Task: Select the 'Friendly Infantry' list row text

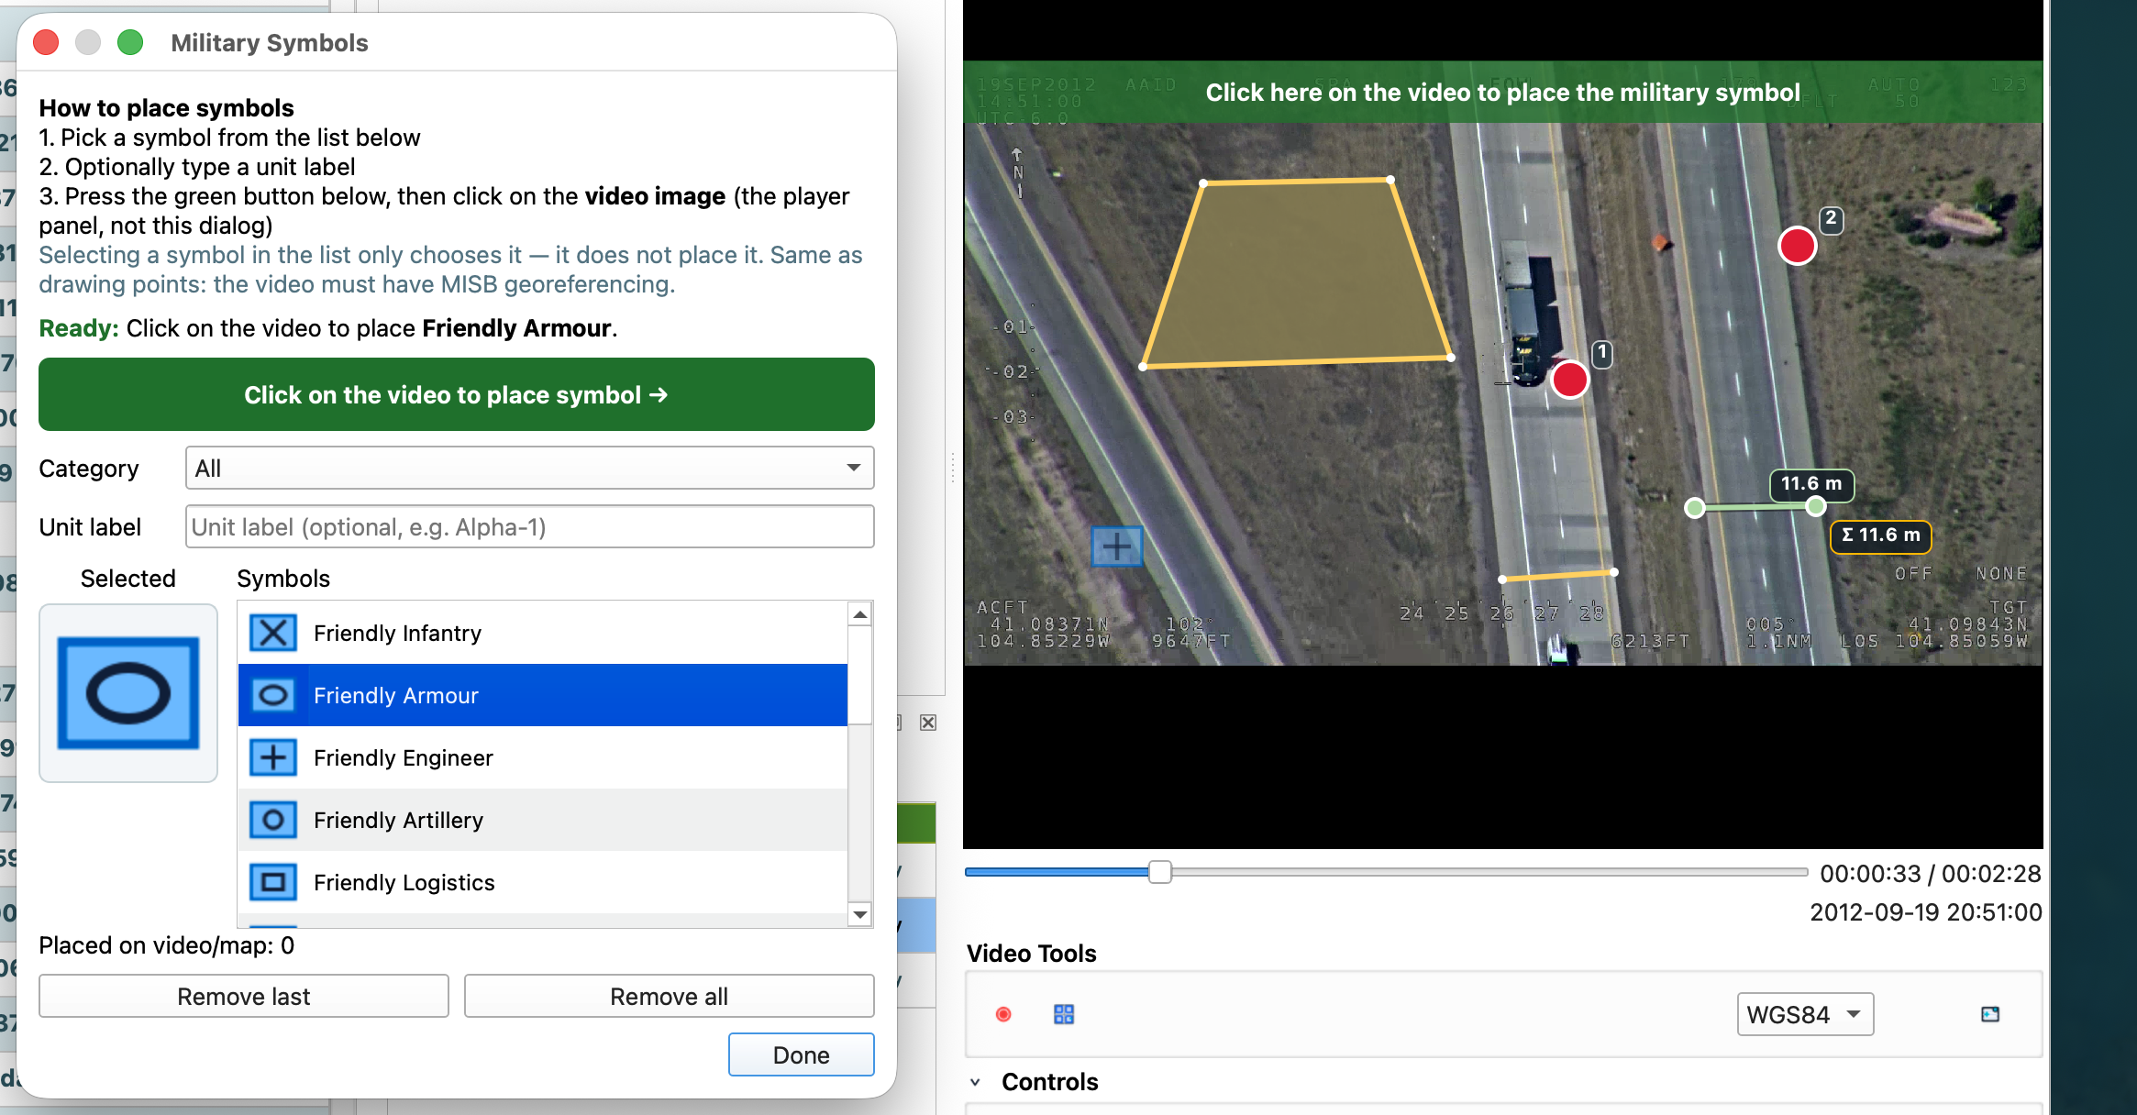Action: click(397, 633)
